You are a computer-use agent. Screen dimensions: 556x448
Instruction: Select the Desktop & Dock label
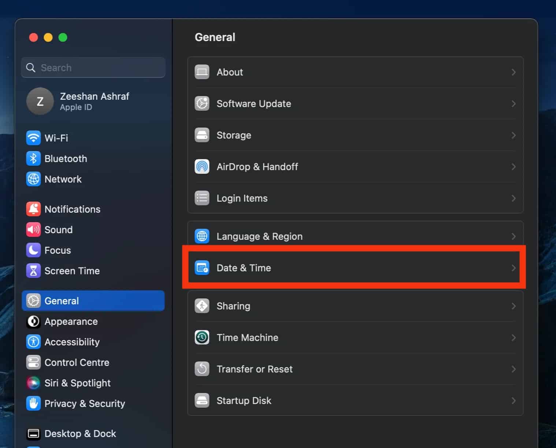[80, 433]
